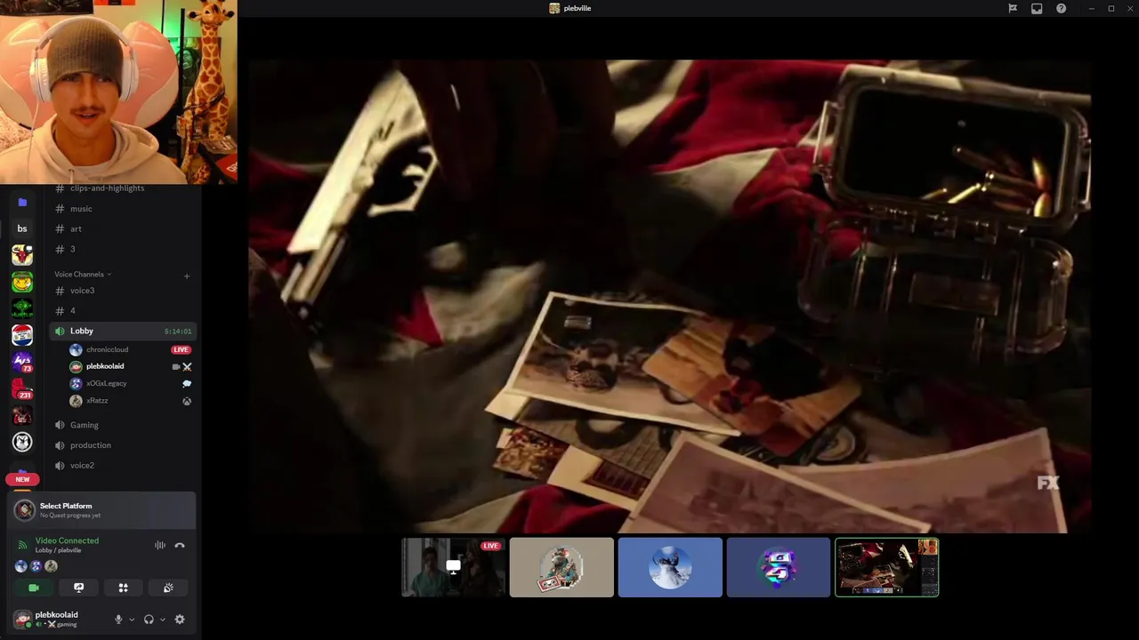The image size is (1139, 640).
Task: Select the Lobby voice channel
Action: 123,331
